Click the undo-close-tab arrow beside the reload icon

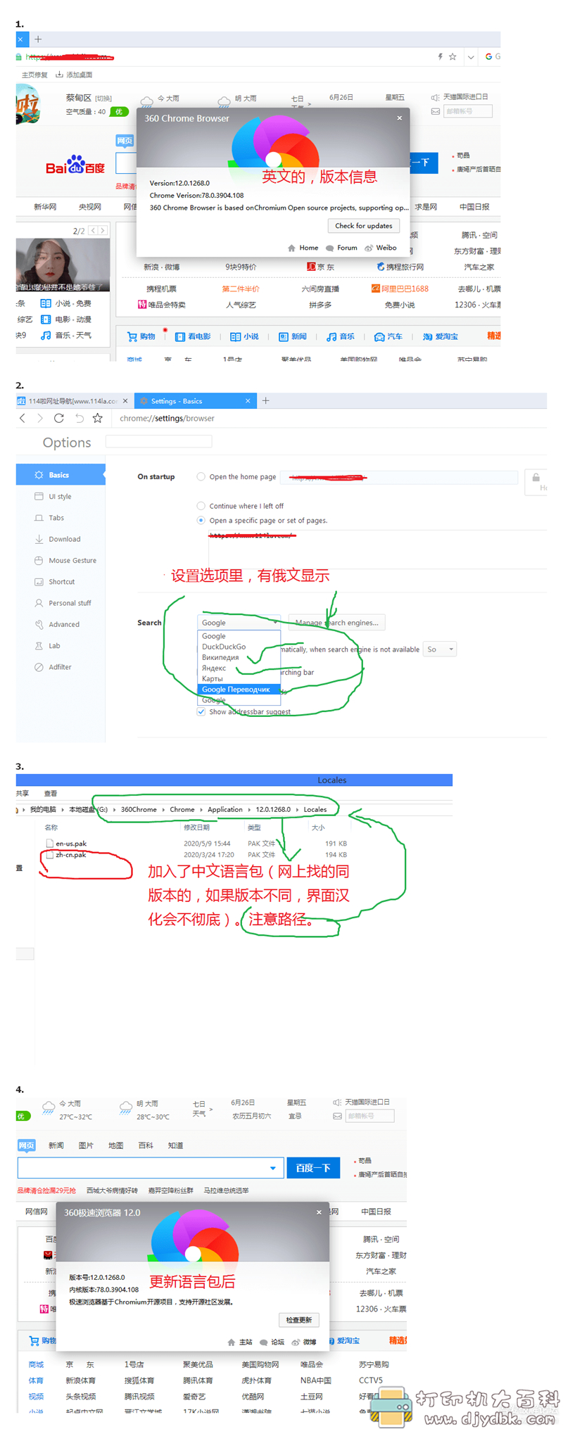[x=79, y=418]
